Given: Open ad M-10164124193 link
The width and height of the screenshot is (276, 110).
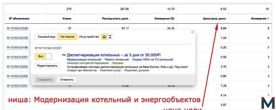Looking at the screenshot, I should (17, 38).
